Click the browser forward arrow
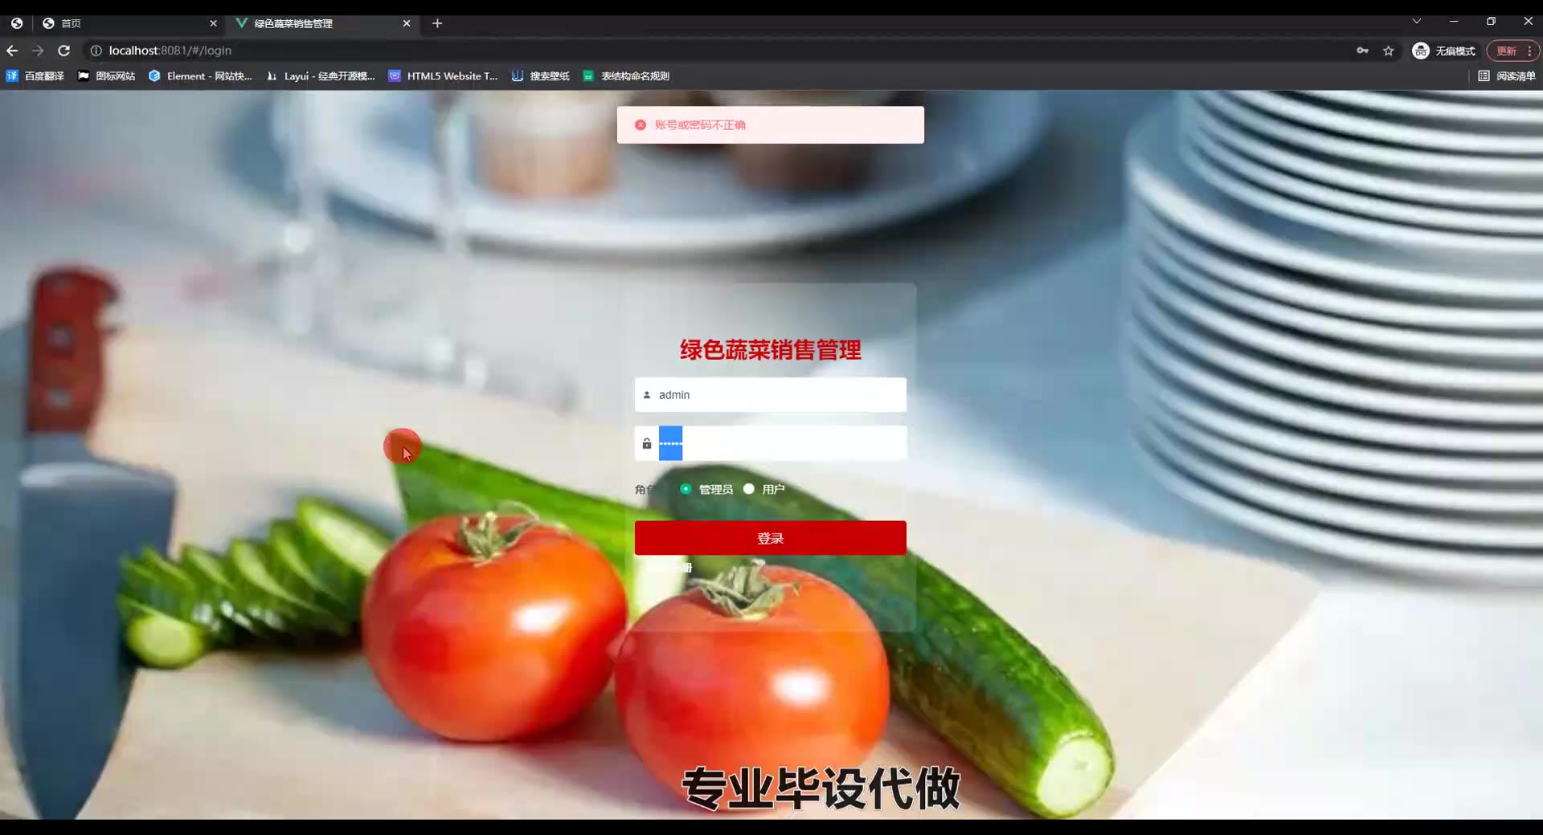This screenshot has height=835, width=1543. (38, 51)
